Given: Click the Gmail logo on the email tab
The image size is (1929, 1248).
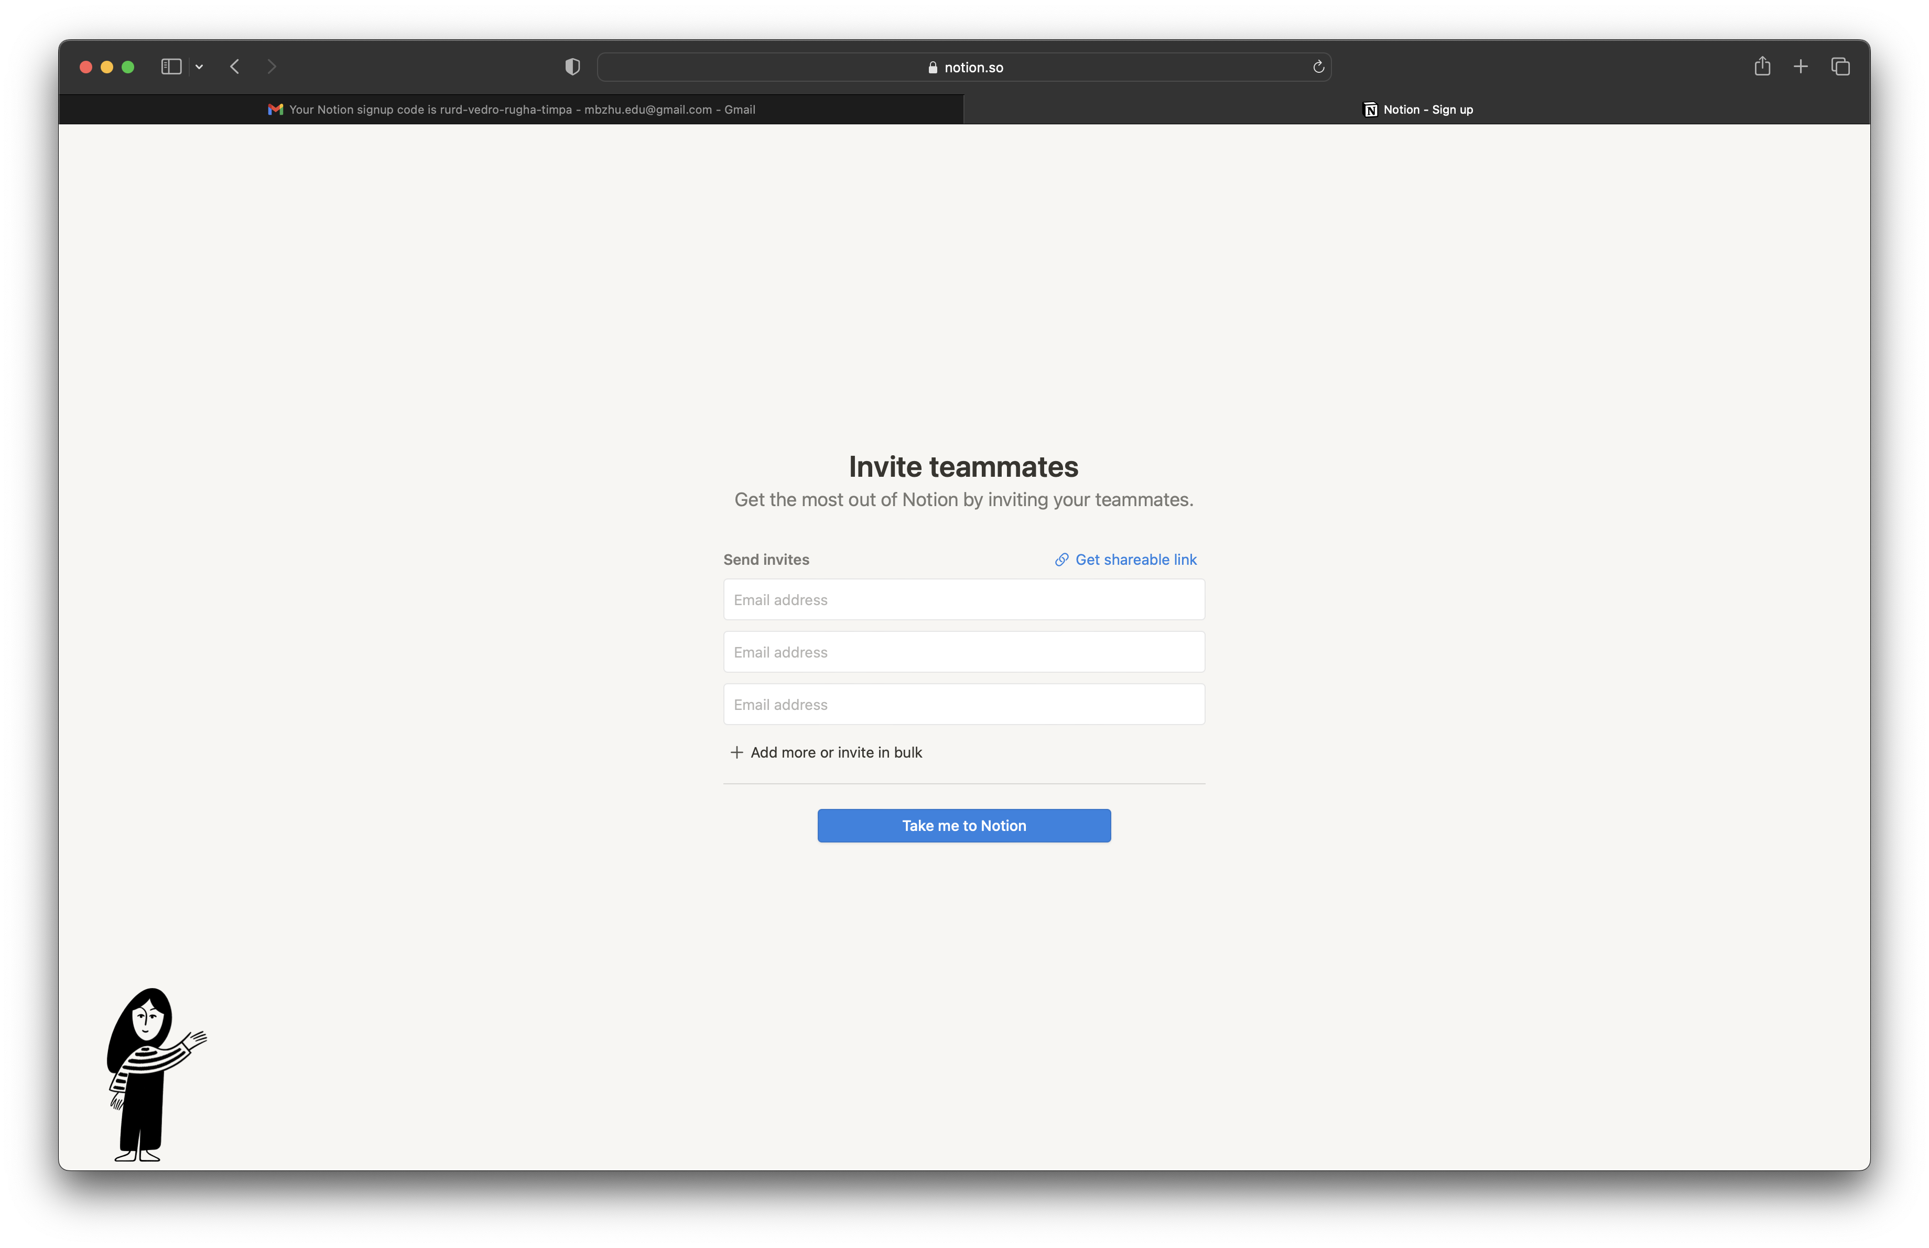Looking at the screenshot, I should [276, 110].
